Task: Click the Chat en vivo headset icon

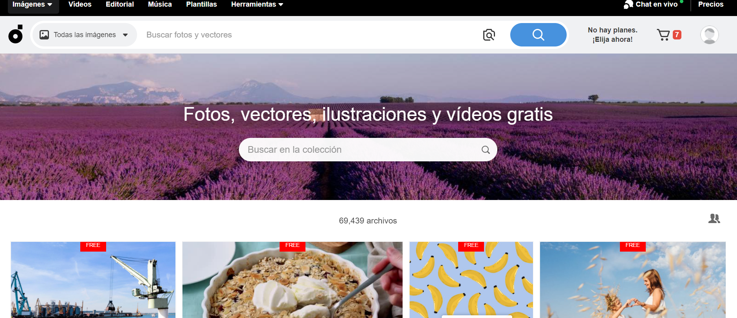Action: [628, 4]
